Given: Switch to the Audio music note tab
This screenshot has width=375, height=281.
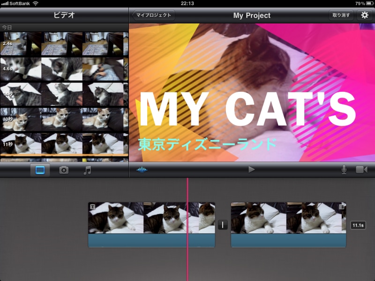Looking at the screenshot, I should [x=87, y=170].
